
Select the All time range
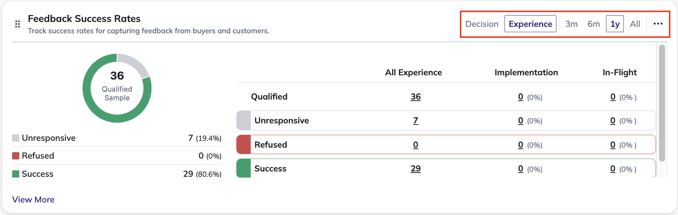click(x=635, y=24)
